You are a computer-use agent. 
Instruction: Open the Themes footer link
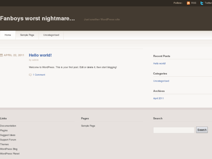4,144
